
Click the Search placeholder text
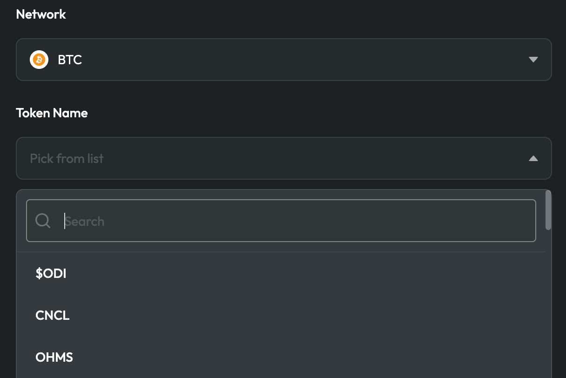point(85,221)
